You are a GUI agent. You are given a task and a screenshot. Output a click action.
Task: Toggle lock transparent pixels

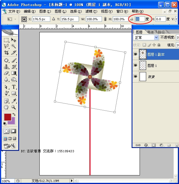(144, 45)
